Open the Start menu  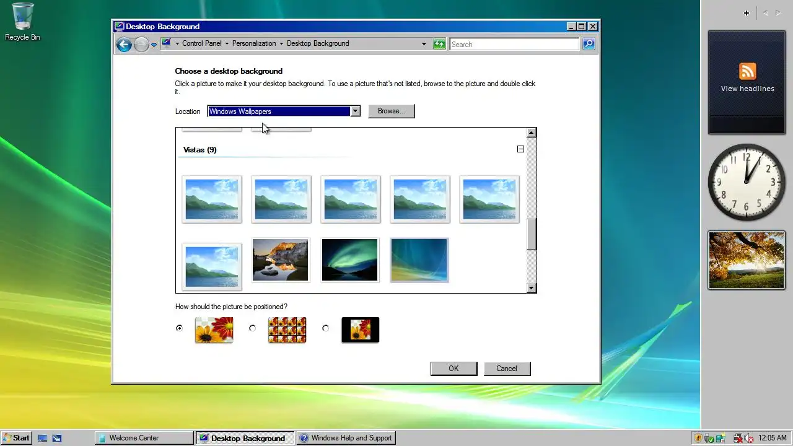15,438
